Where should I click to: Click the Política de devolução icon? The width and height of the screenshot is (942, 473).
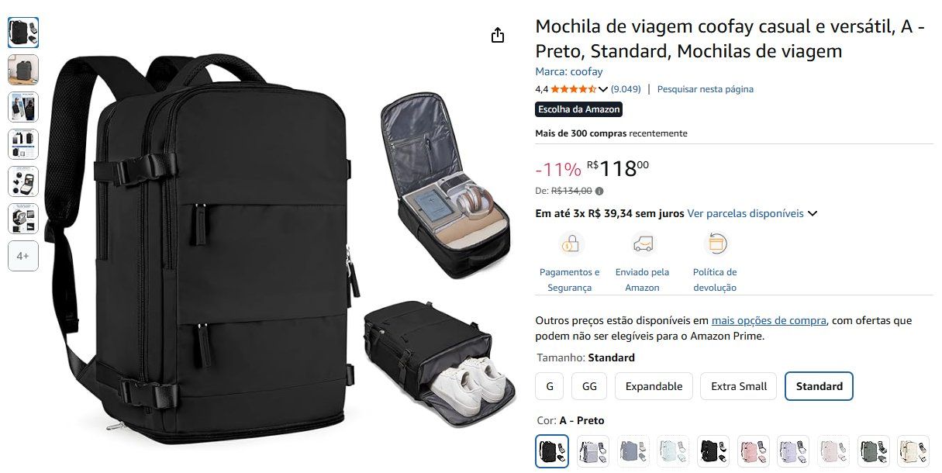pos(716,244)
